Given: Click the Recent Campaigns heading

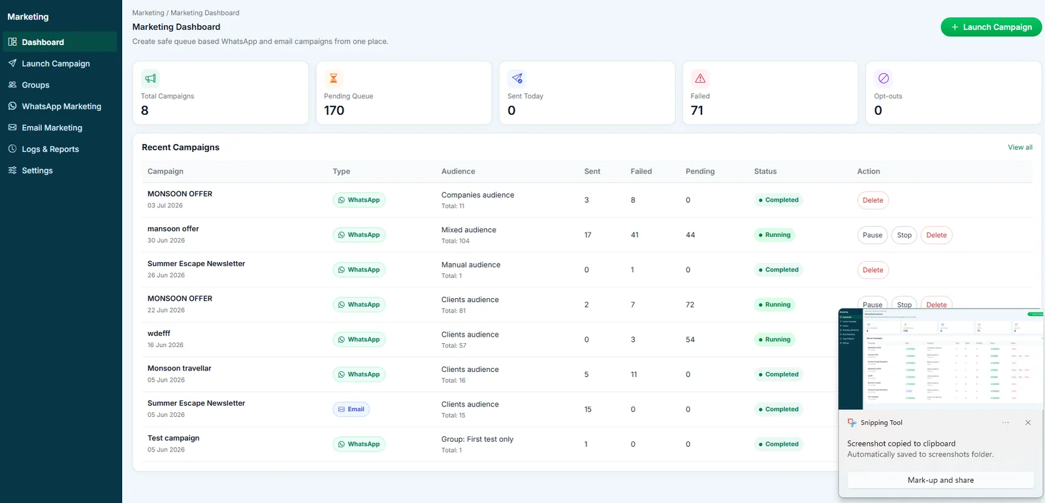Looking at the screenshot, I should [181, 147].
